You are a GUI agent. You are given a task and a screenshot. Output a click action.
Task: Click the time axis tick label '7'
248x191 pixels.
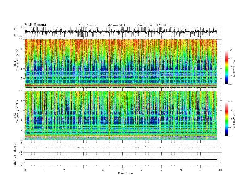click(162, 170)
